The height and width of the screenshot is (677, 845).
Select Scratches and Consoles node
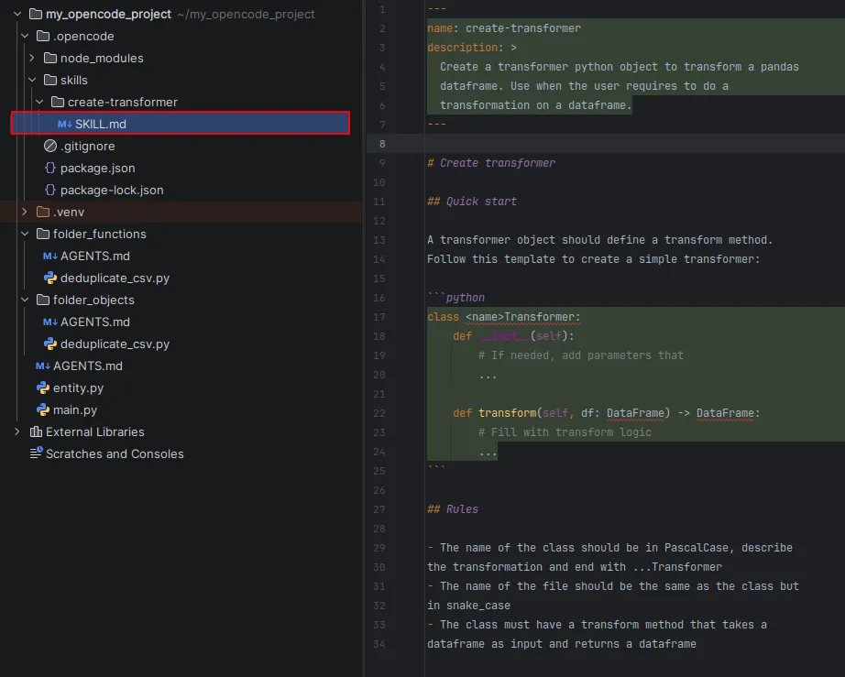(x=115, y=454)
